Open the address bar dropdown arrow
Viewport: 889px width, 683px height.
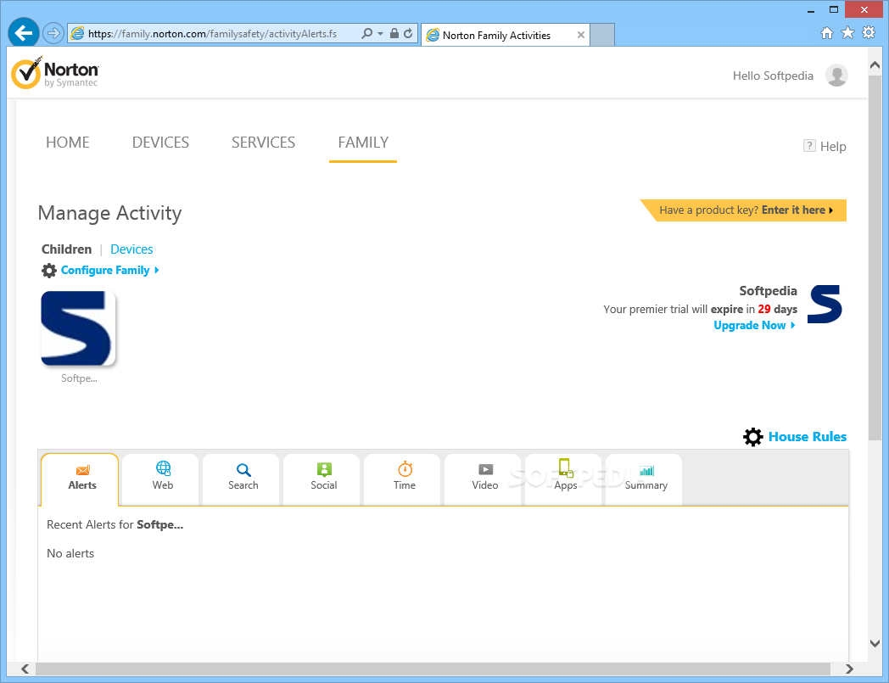[380, 33]
